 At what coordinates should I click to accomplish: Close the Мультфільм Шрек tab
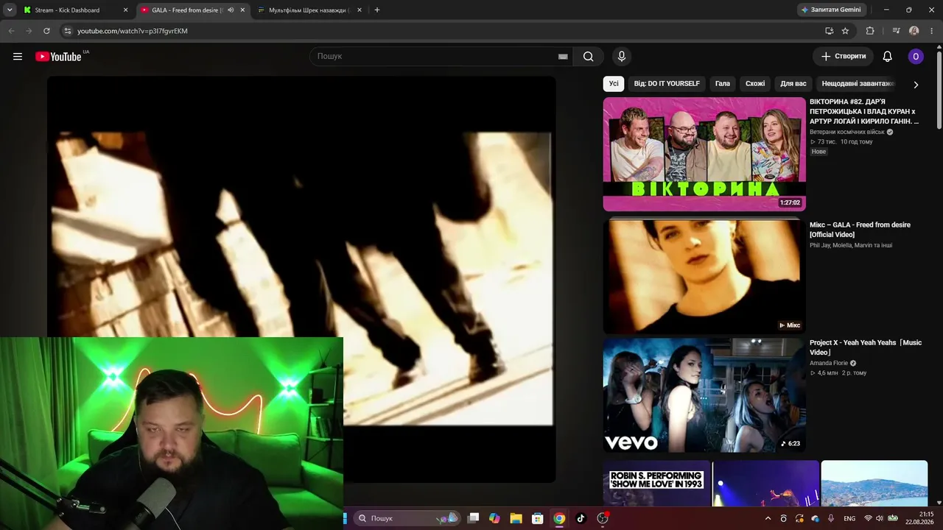click(360, 10)
